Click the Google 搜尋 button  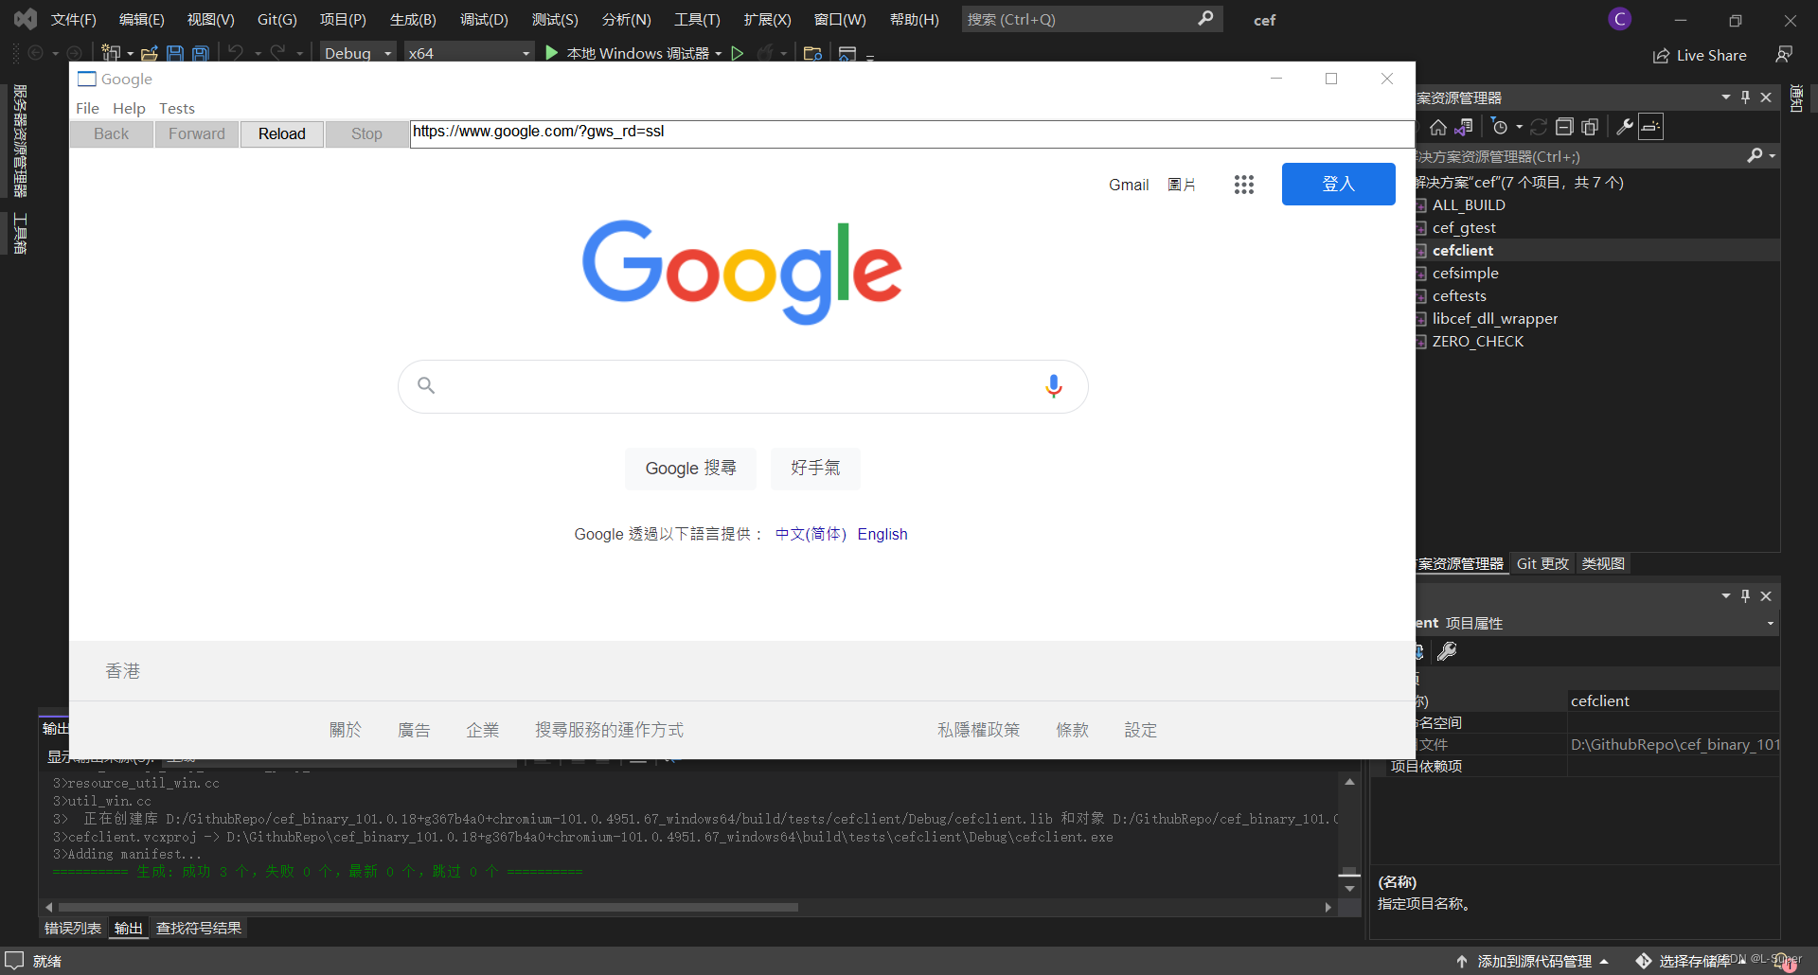(690, 469)
